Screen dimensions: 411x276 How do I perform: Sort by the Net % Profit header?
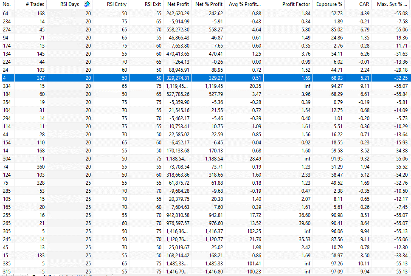coord(209,4)
